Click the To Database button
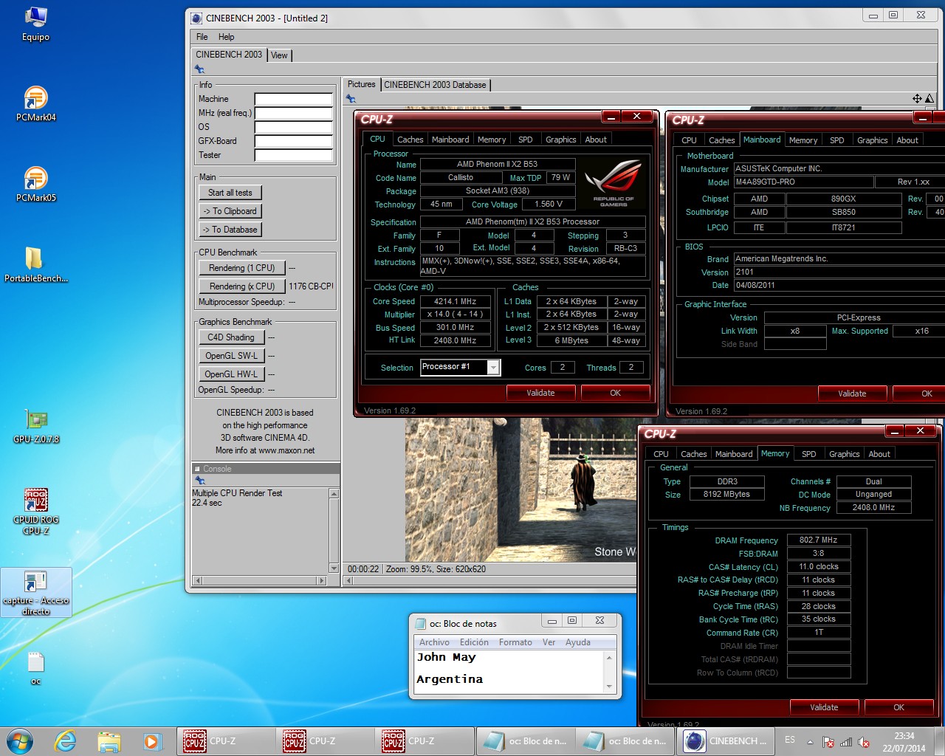 point(230,230)
